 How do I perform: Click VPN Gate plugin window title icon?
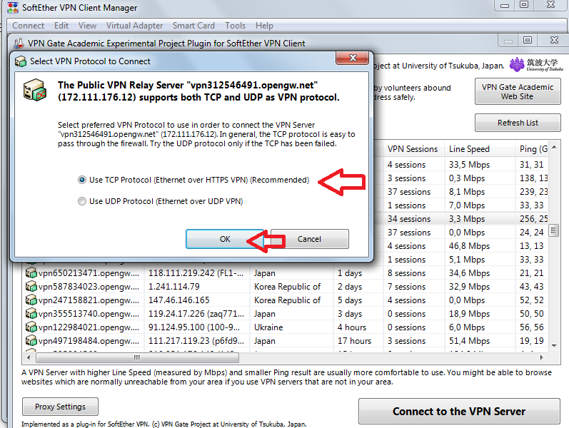(x=19, y=44)
